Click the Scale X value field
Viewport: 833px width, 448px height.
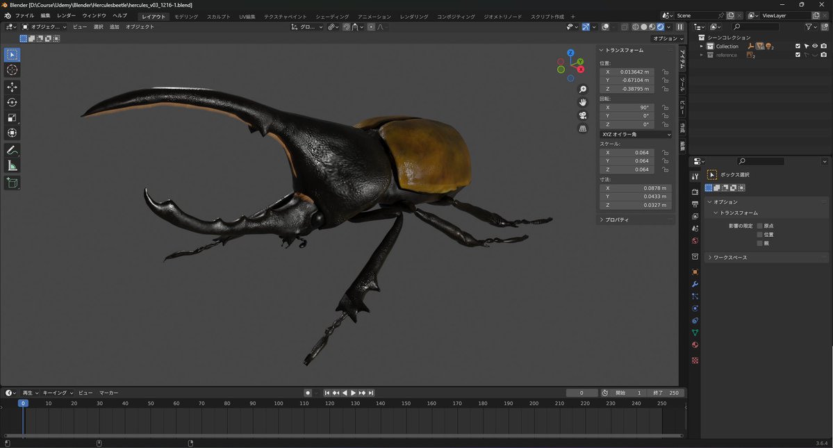coord(636,152)
